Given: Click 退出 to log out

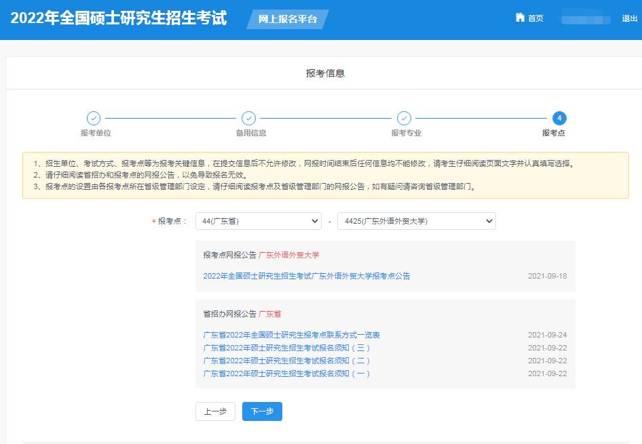Looking at the screenshot, I should coord(630,18).
